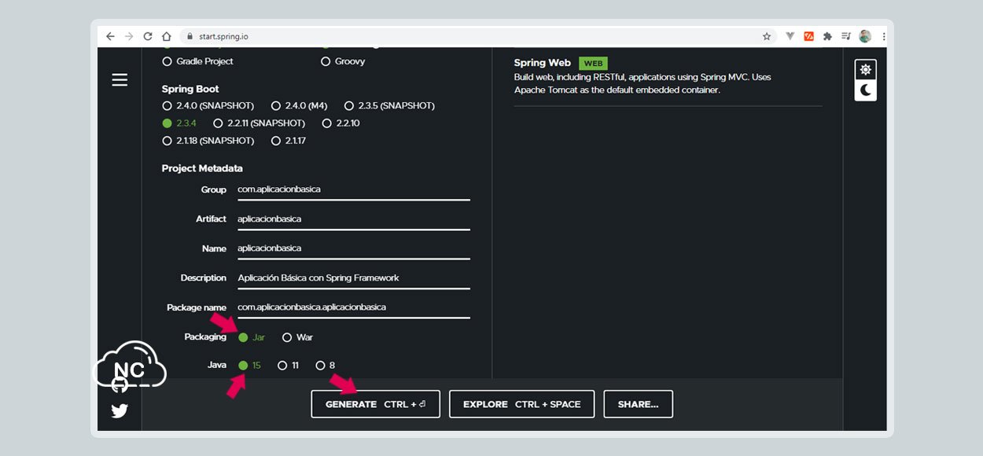Click the GENERATE button
The height and width of the screenshot is (456, 983).
pyautogui.click(x=375, y=404)
